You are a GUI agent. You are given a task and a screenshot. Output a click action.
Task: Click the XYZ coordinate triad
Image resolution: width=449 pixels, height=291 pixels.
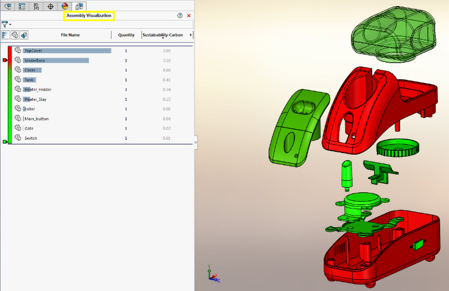click(x=213, y=273)
